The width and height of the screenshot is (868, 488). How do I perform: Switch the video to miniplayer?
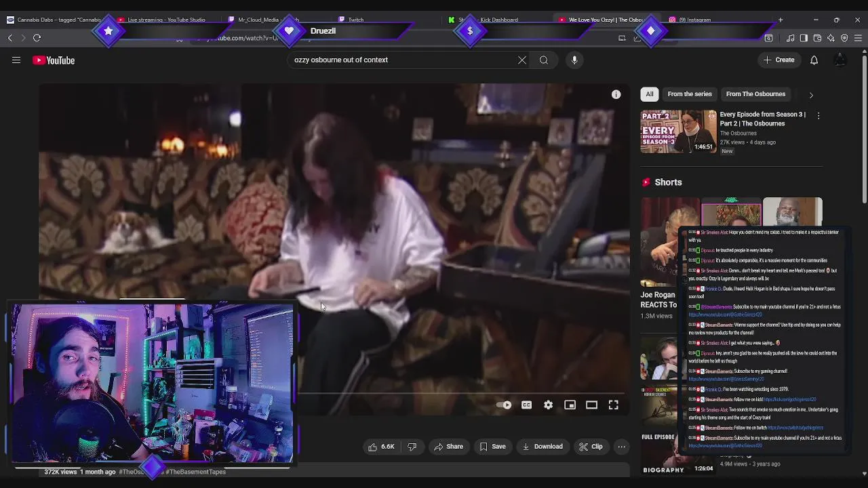570,405
